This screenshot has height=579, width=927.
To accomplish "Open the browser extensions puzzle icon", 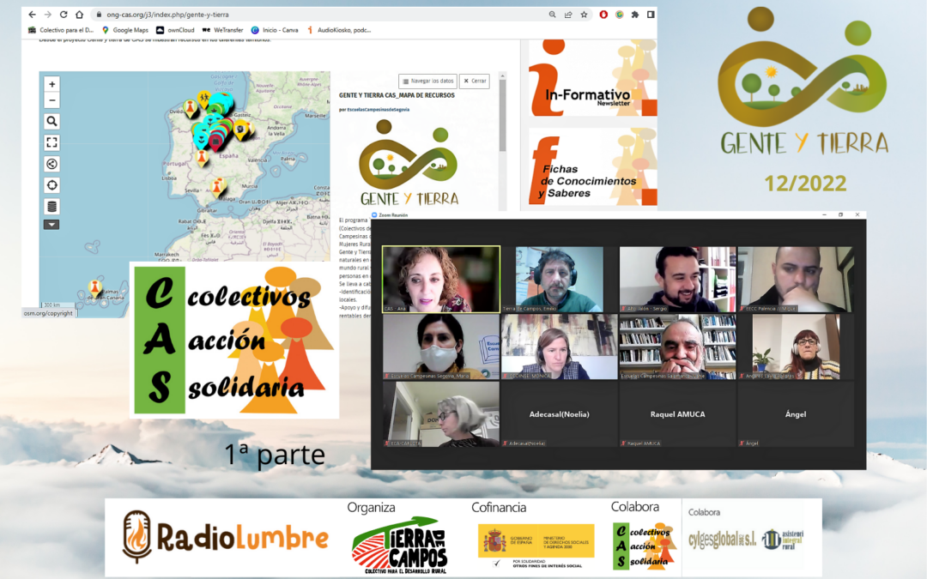I will click(635, 15).
